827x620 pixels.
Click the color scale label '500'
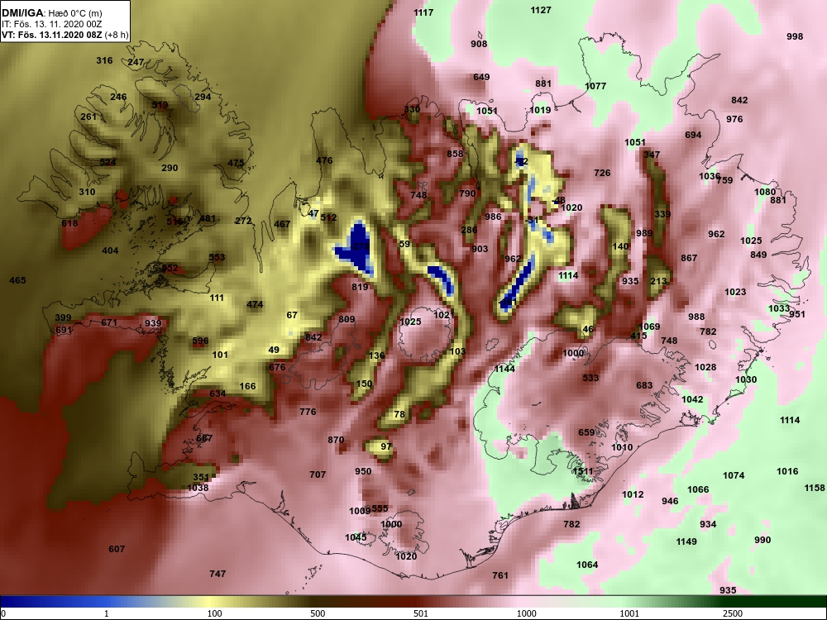[318, 613]
